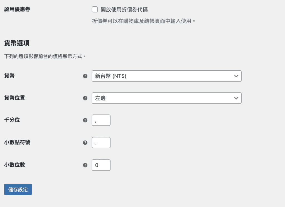This screenshot has width=285, height=207.
Task: Expand the currency position dropdown arrow
Action: 236,98
